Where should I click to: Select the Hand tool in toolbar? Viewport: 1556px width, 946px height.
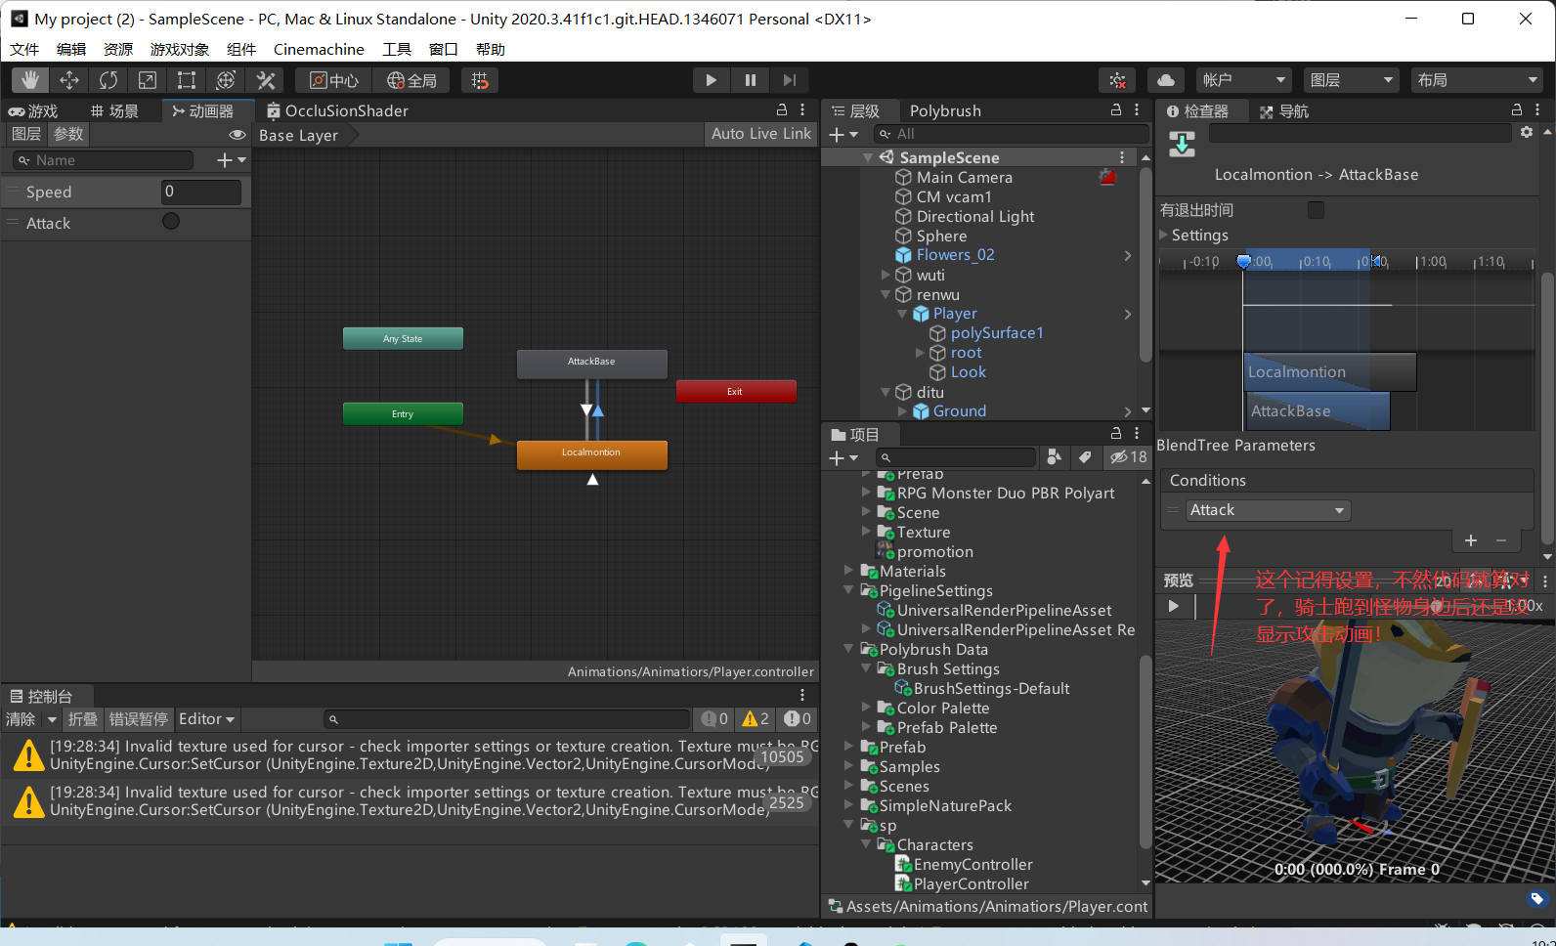30,80
